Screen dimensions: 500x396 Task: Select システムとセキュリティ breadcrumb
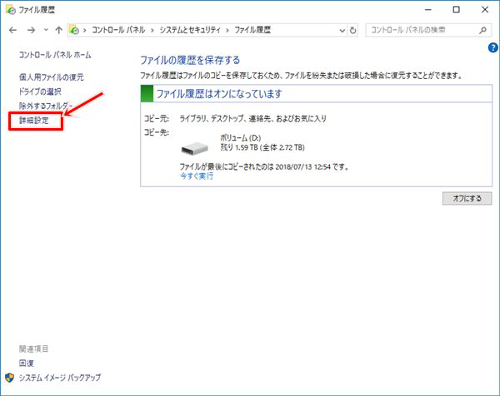tap(190, 30)
